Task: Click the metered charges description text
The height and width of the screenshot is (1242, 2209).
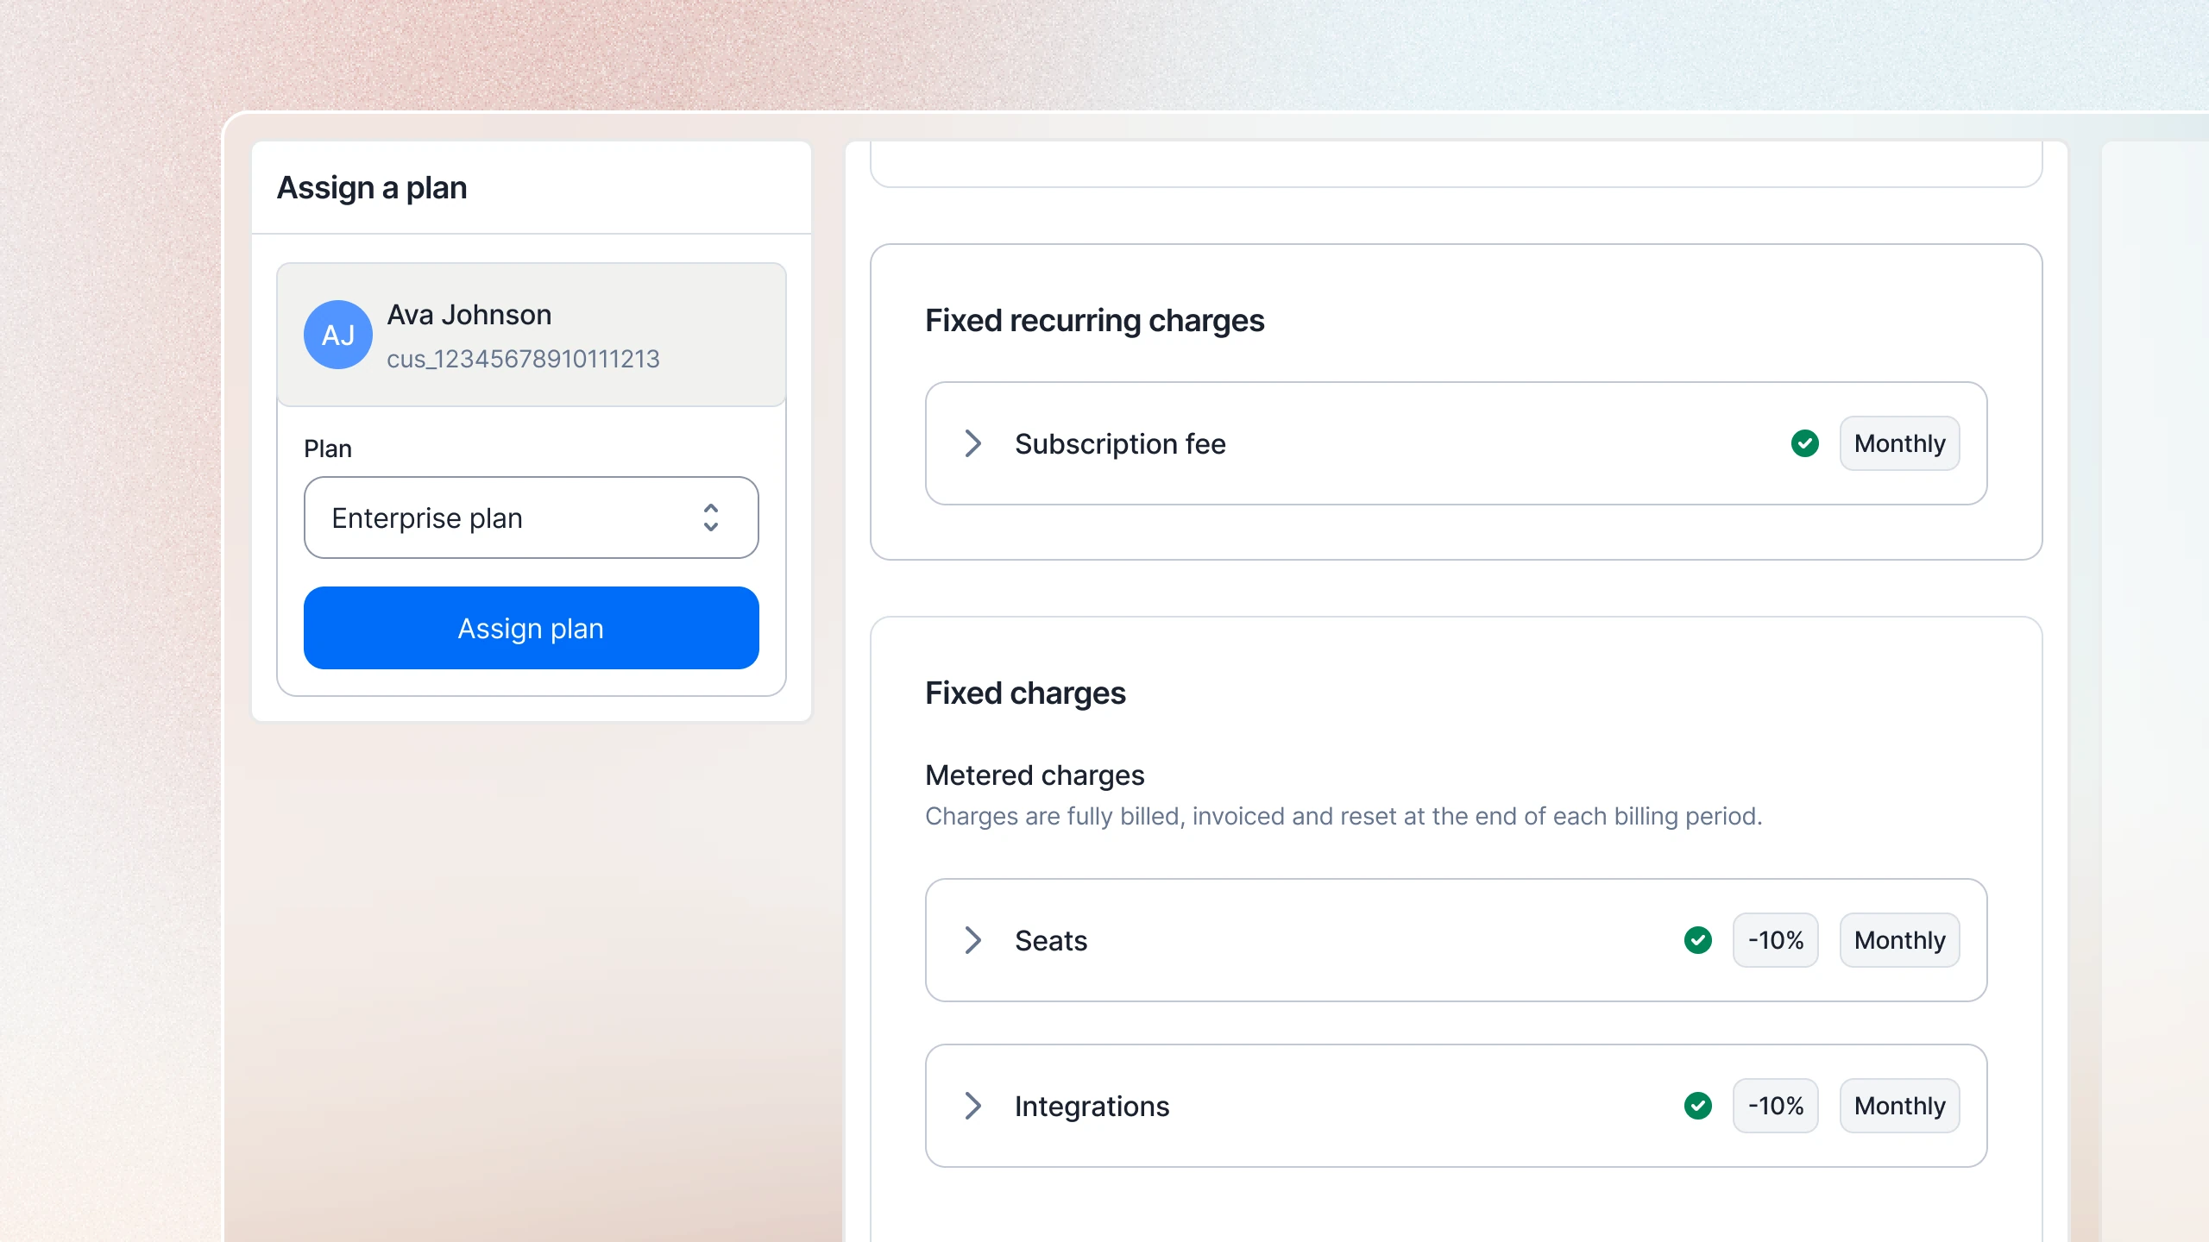Action: (1344, 816)
